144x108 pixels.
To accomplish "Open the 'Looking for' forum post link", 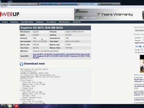I will (x=139, y=100).
